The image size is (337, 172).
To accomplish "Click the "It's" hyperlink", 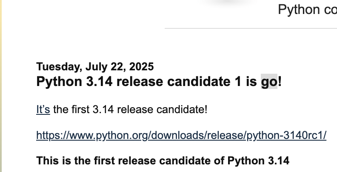I will click(x=43, y=110).
